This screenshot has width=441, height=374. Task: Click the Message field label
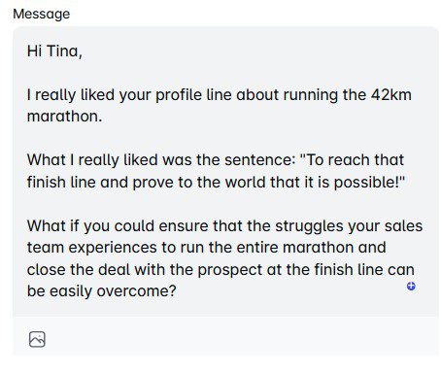pyautogui.click(x=42, y=14)
